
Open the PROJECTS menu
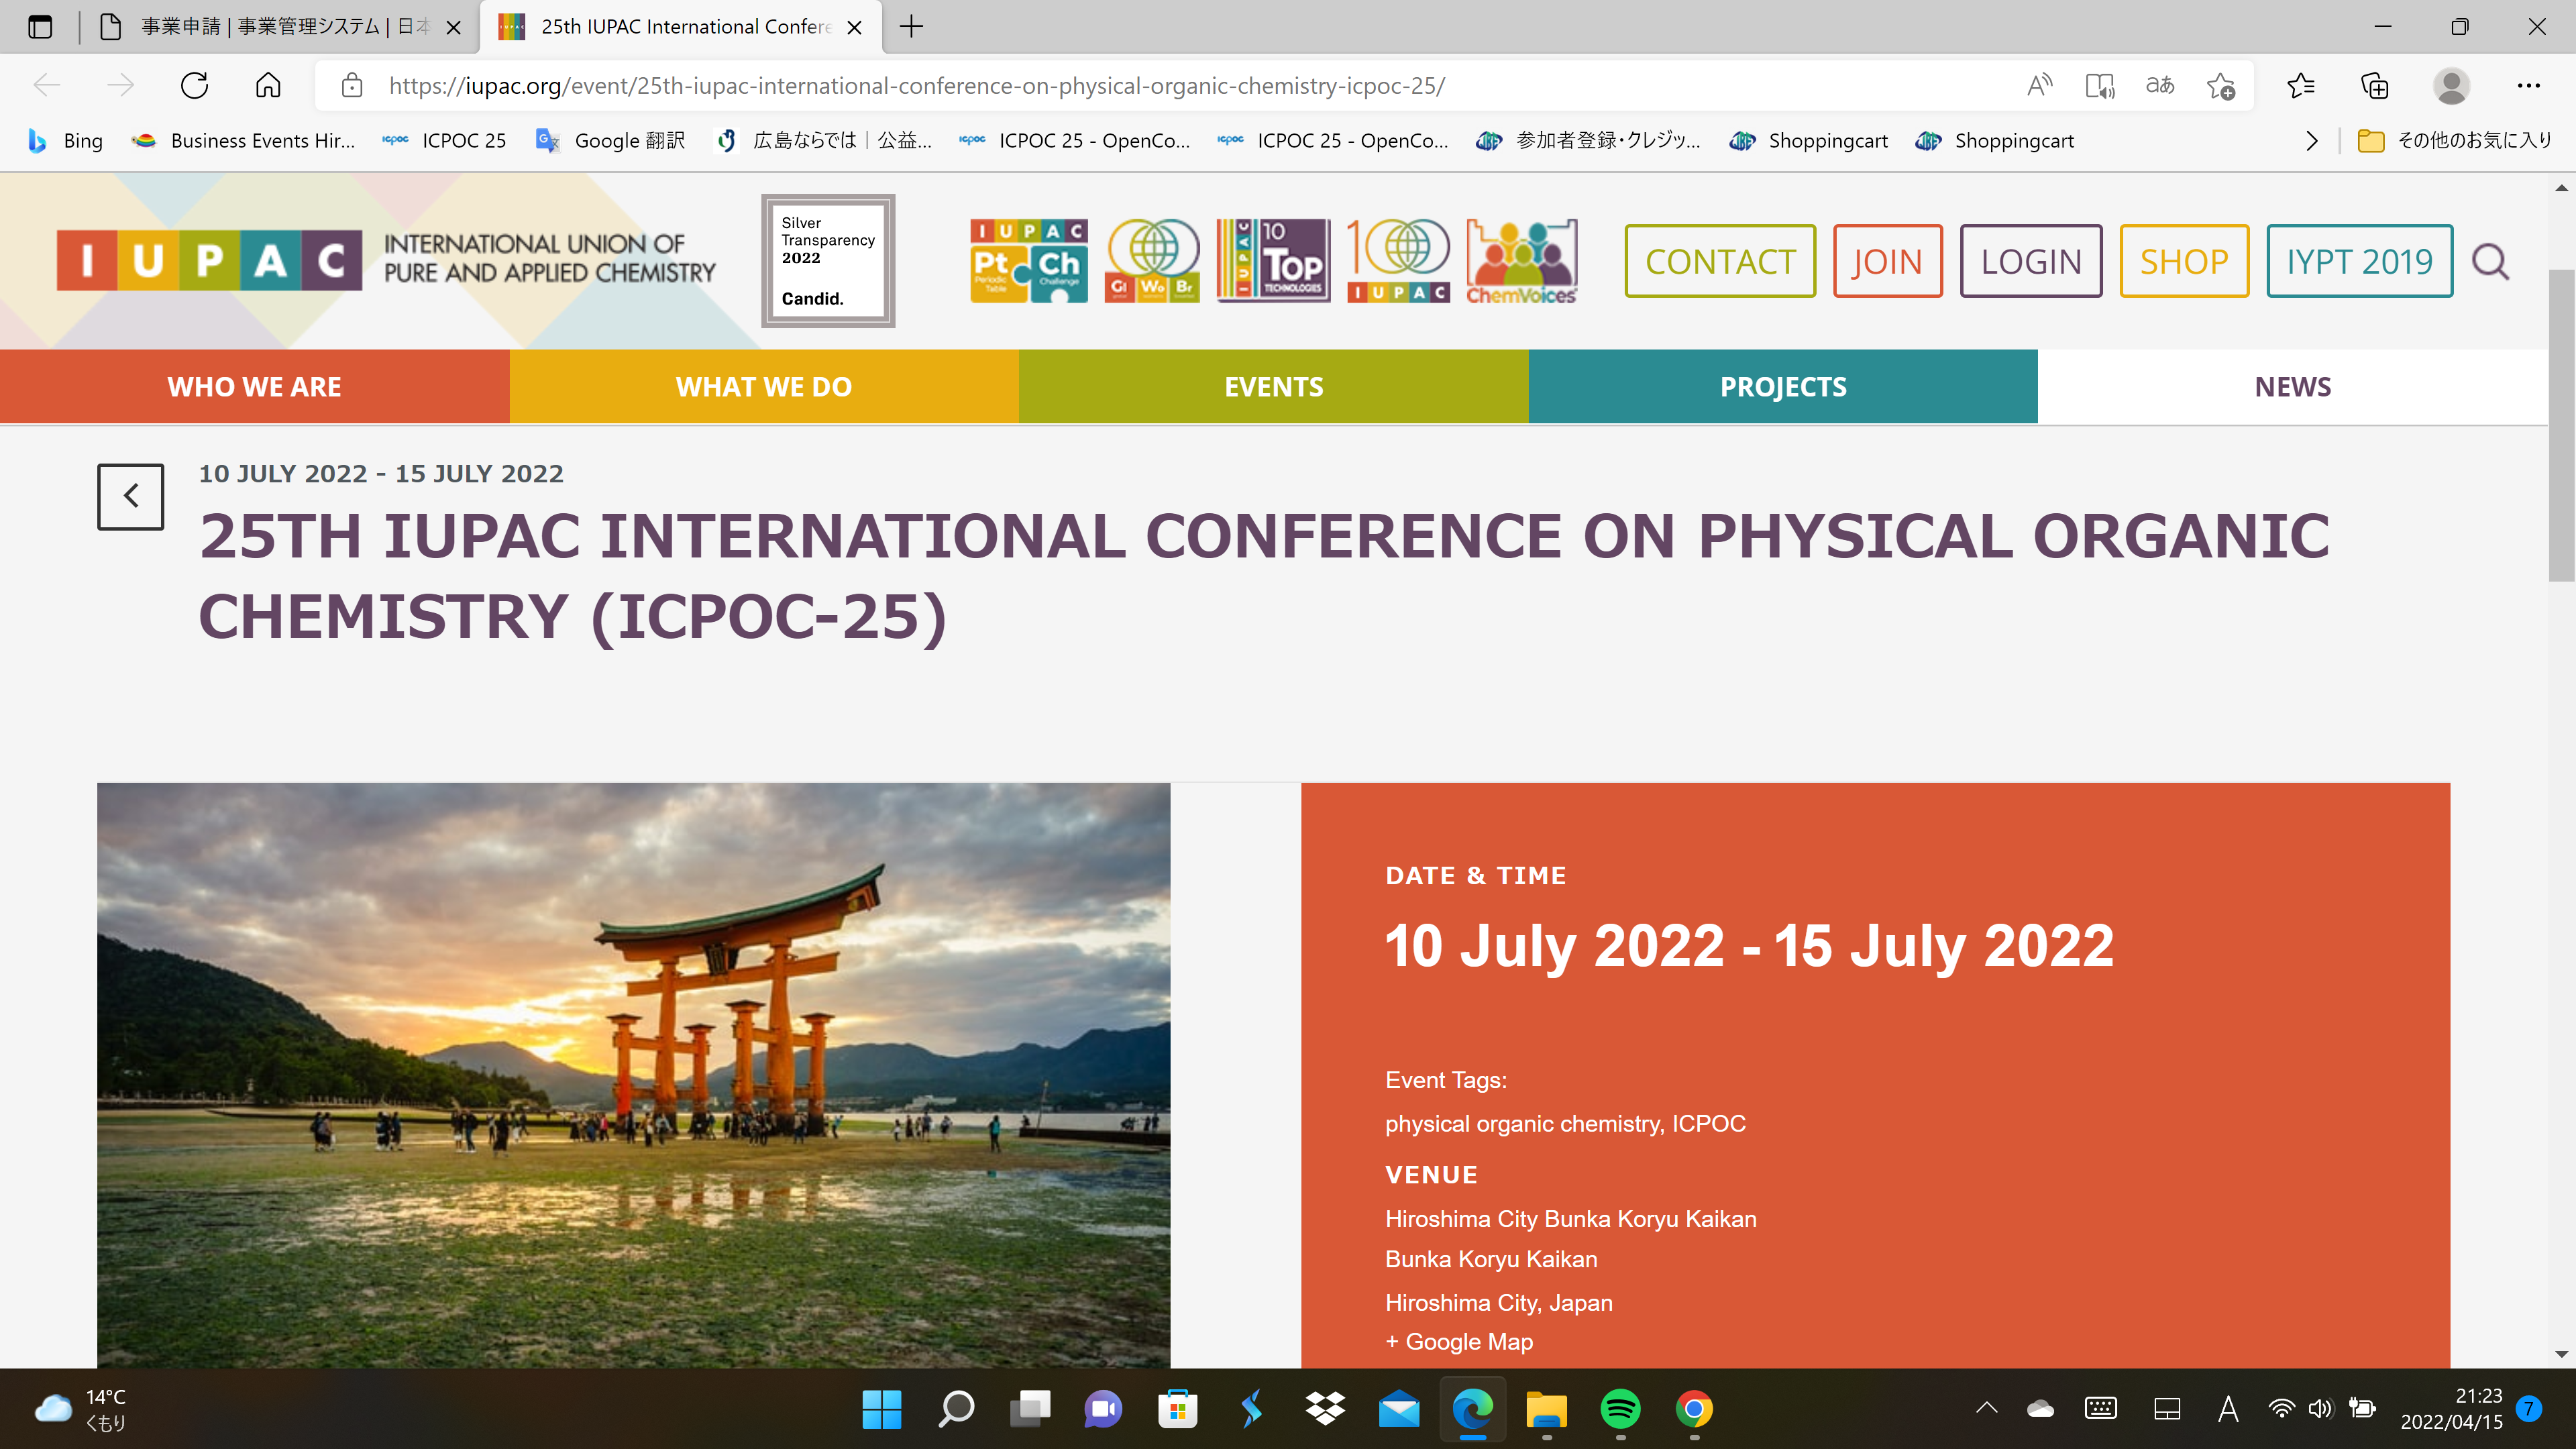click(x=1783, y=386)
